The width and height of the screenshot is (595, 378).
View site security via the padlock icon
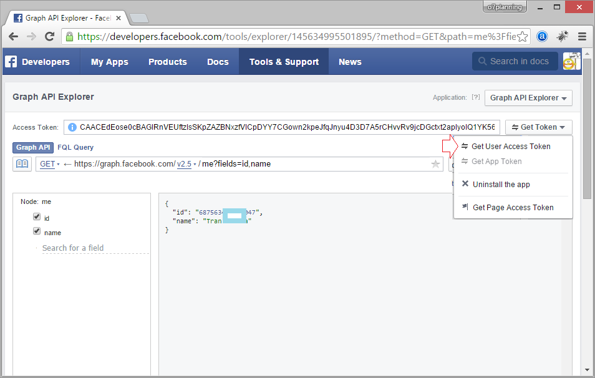pyautogui.click(x=69, y=36)
